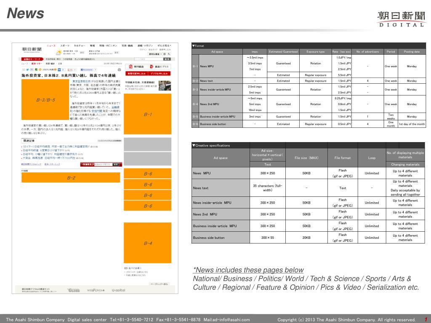Click the '0.25JPY/imp' rate cell

point(343,98)
